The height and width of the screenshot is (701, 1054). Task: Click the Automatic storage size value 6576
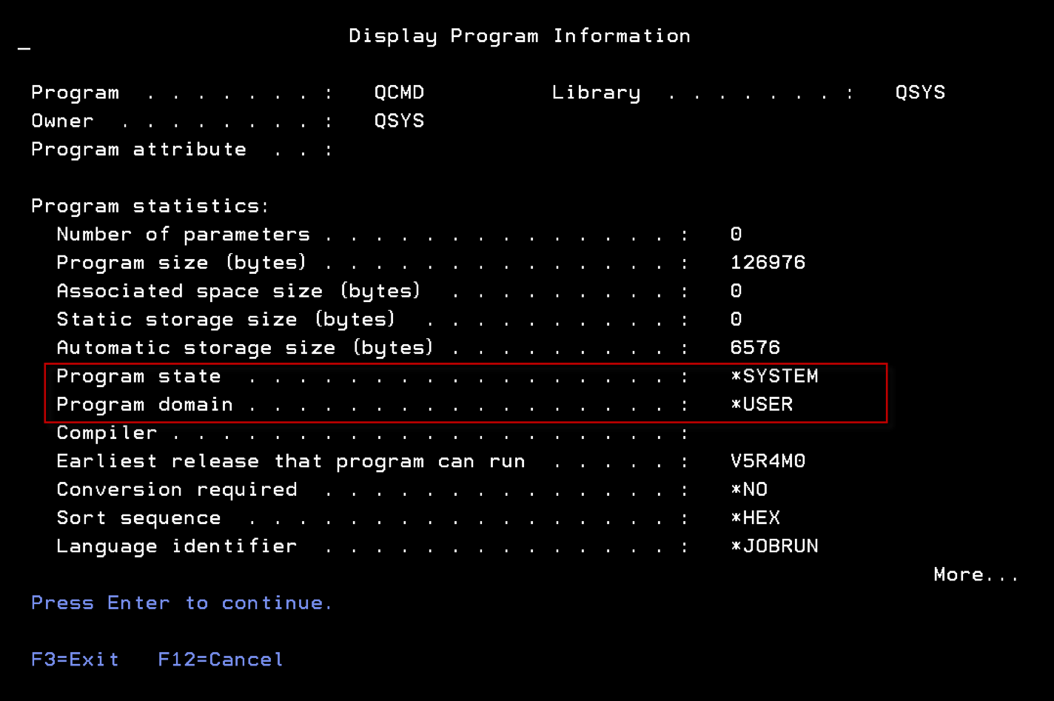coord(756,347)
